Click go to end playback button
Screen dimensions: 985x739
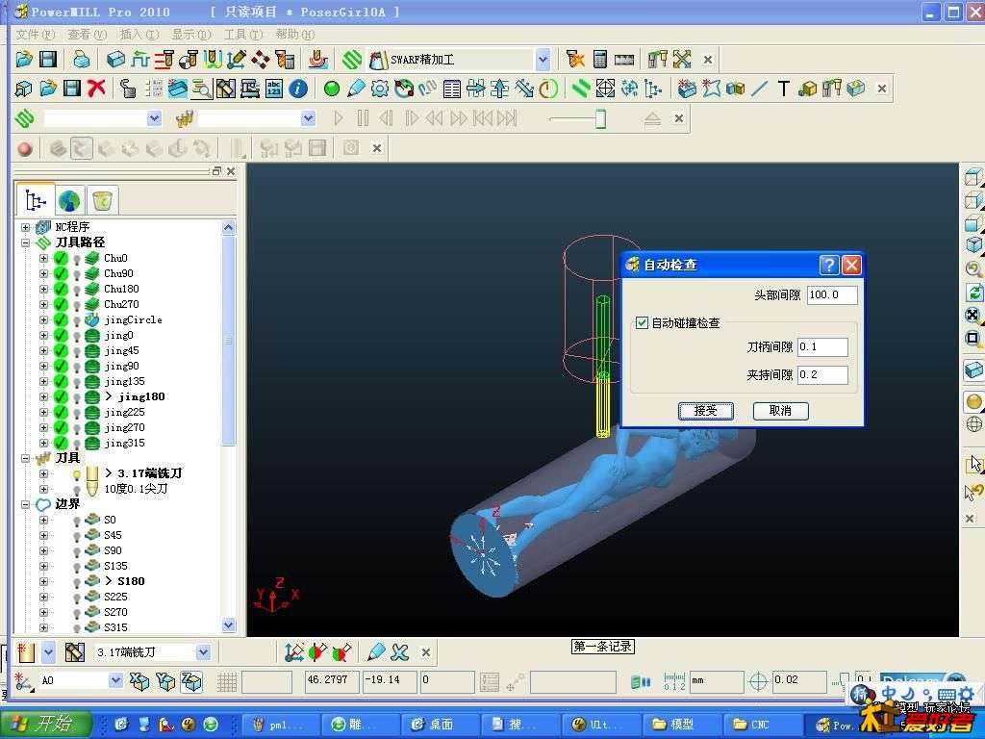pyautogui.click(x=506, y=118)
